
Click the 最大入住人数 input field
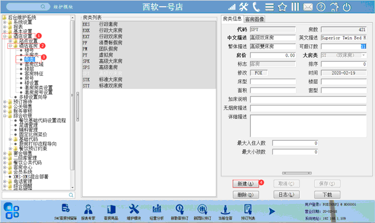295,143
